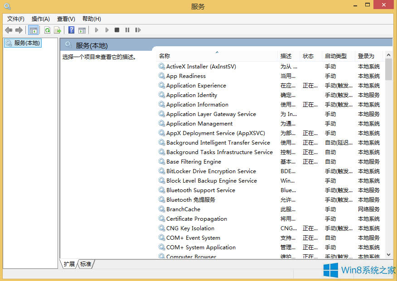This screenshot has height=281, width=397.
Task: Click the down arrow on the scrollbar
Action: pos(389,254)
